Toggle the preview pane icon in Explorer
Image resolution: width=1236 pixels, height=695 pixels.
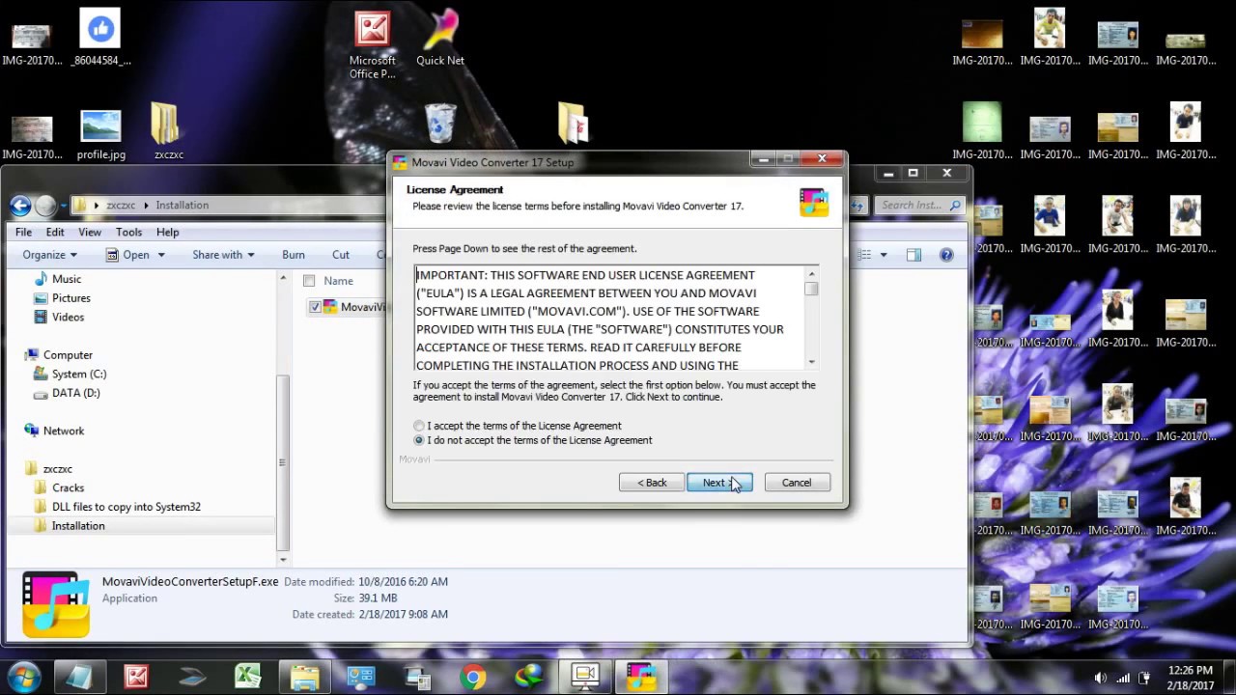pyautogui.click(x=913, y=255)
